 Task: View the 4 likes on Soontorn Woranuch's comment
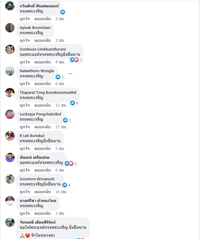tap(66, 185)
